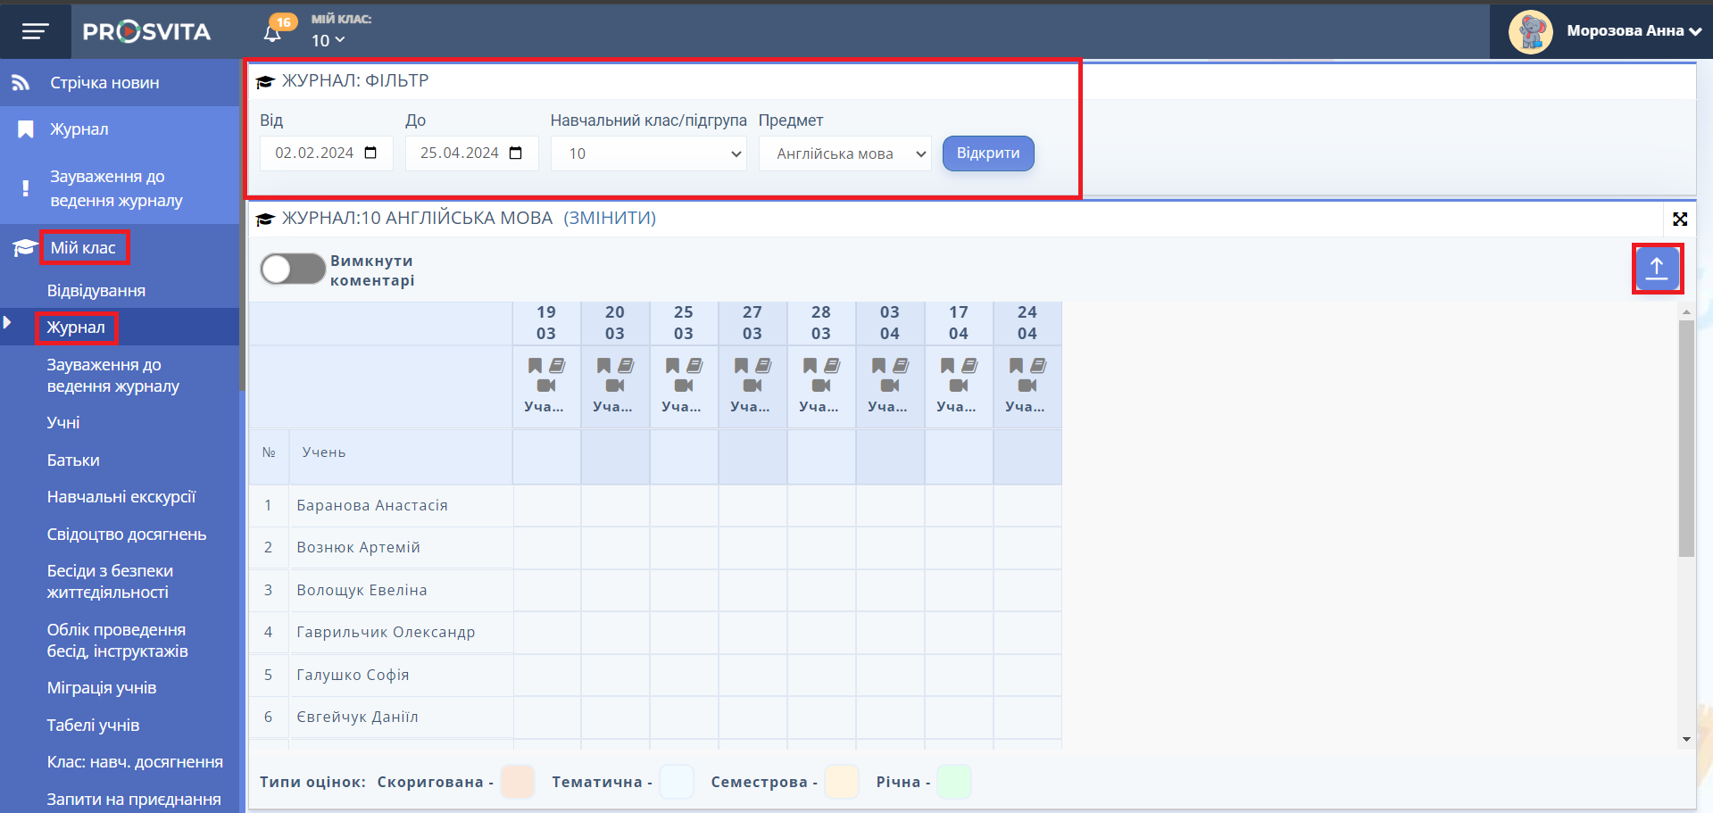Screen dimensions: 1713x813
Task: Click bookmark icon under the 19.03 column
Action: click(x=535, y=365)
